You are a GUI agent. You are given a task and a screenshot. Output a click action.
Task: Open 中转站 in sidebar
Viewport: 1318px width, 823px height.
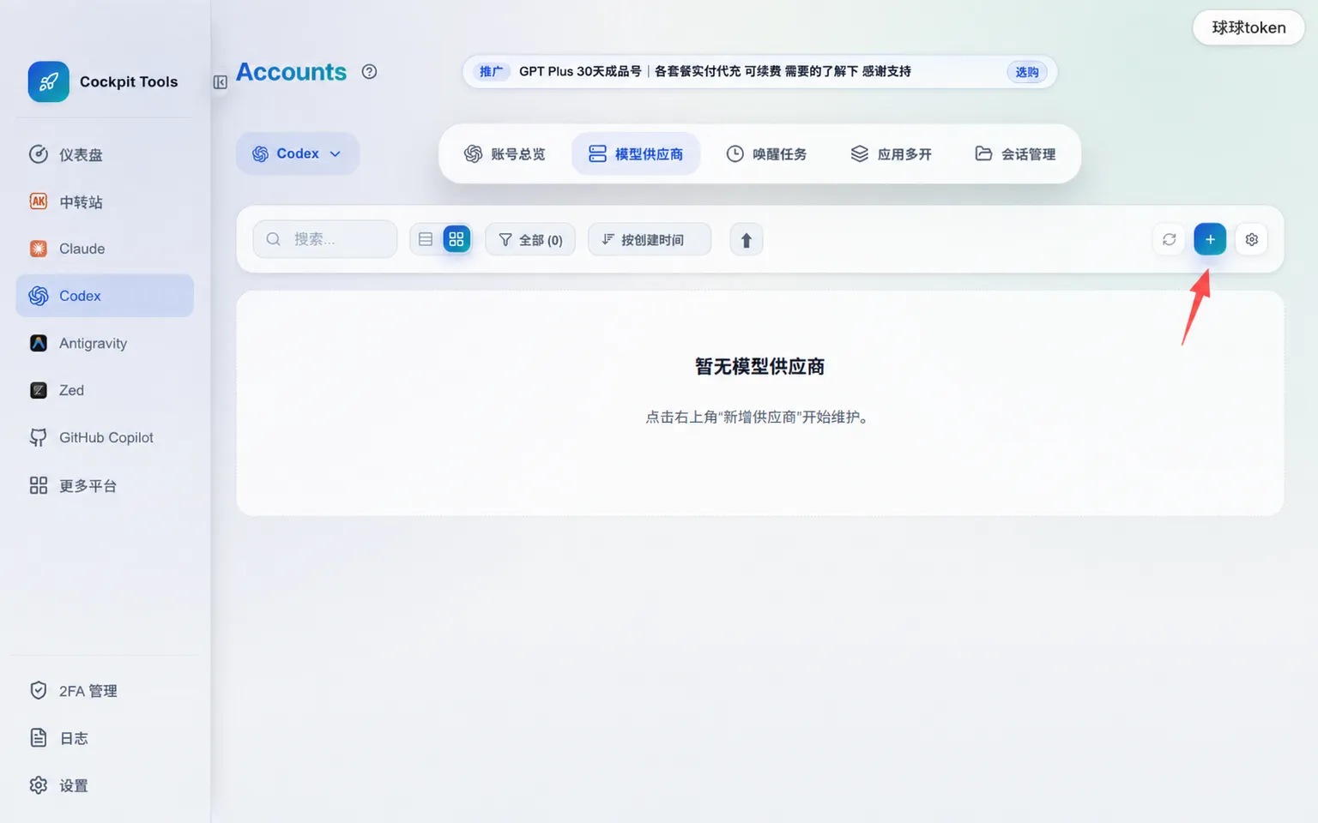coord(105,201)
